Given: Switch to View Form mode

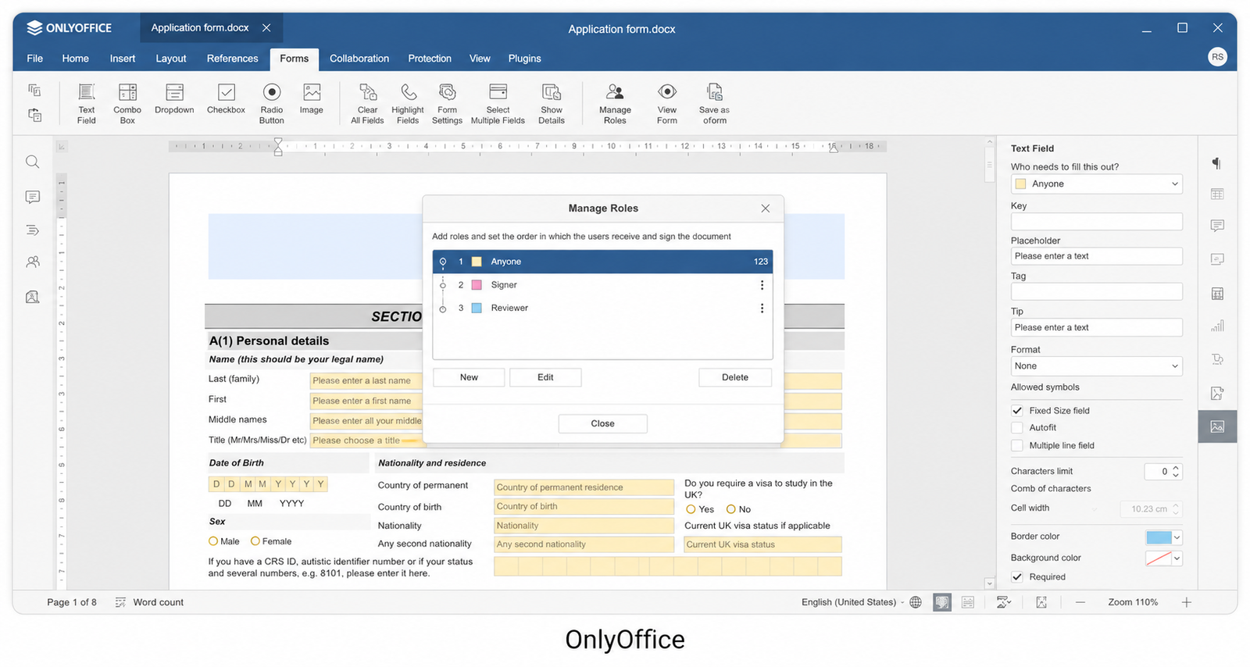Looking at the screenshot, I should pos(667,103).
